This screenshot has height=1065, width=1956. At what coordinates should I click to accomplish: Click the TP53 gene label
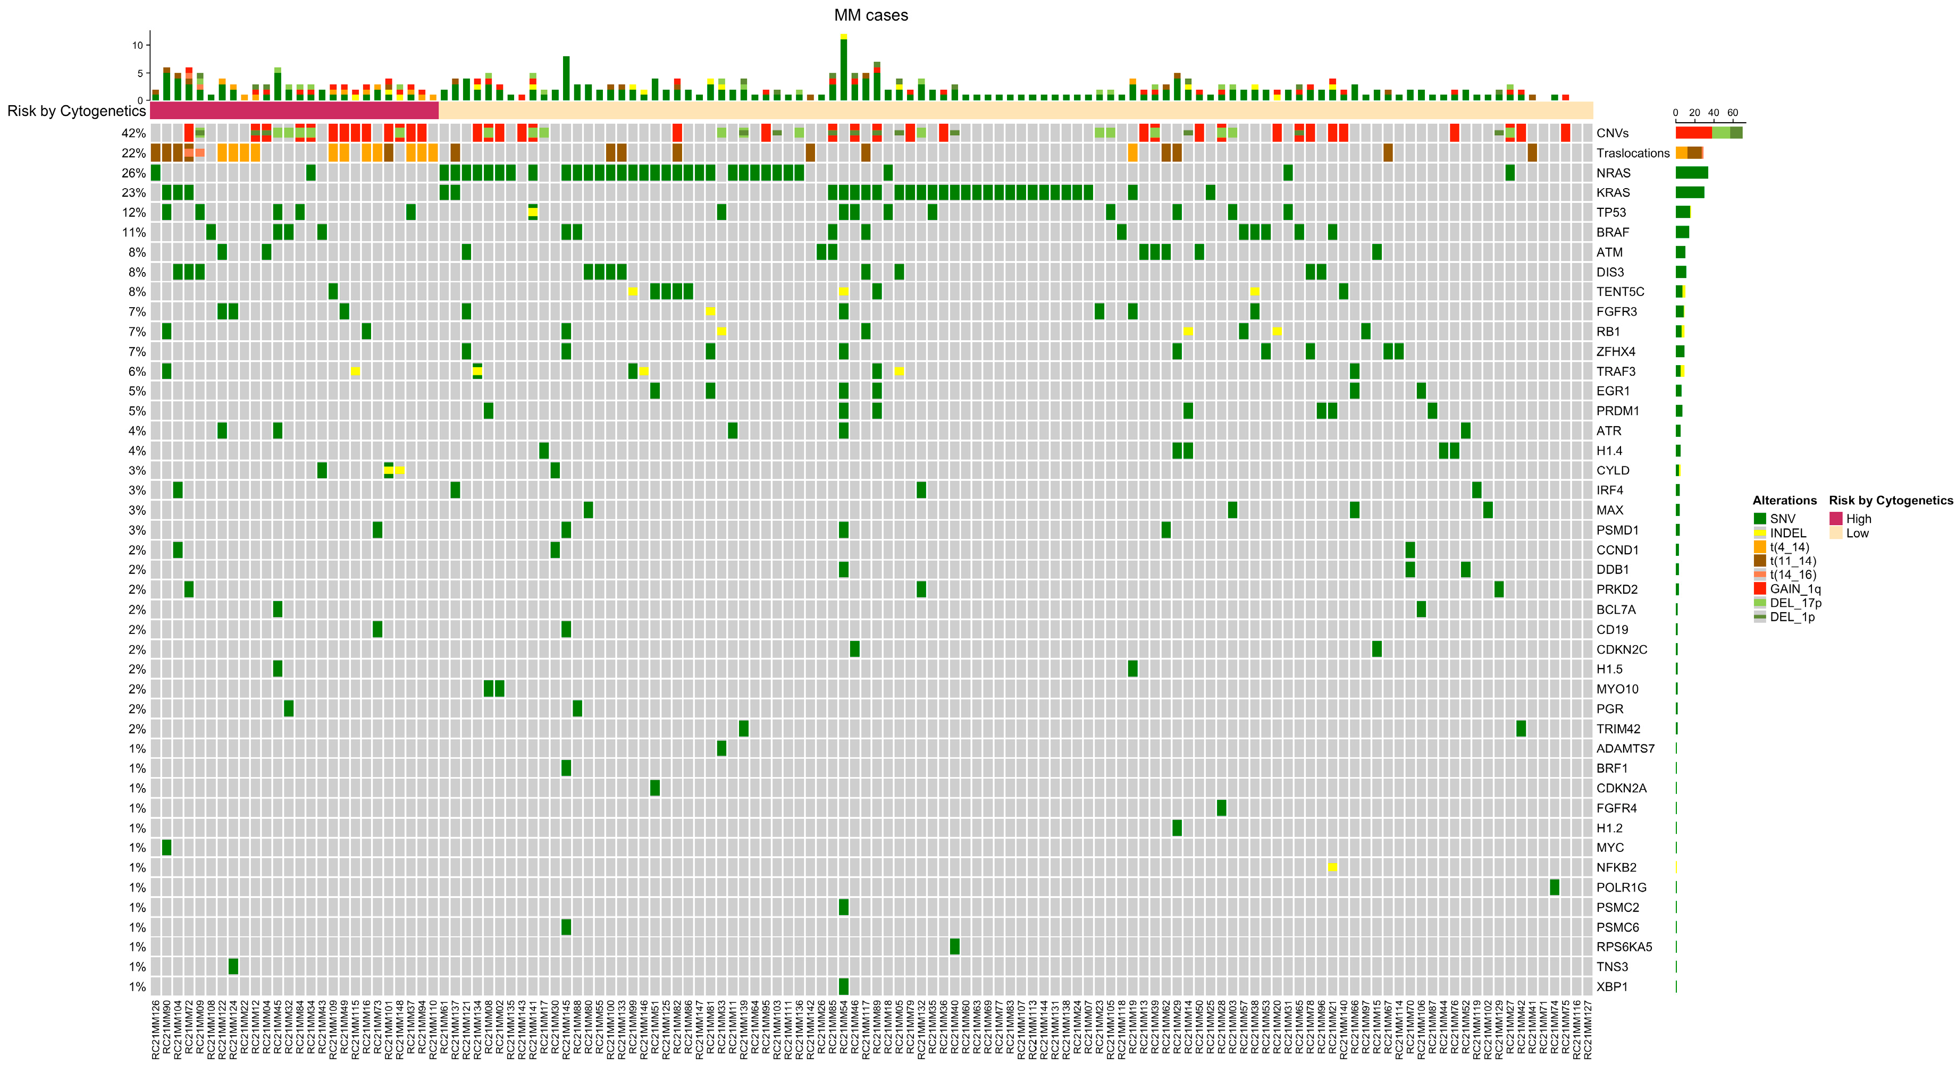(1611, 213)
